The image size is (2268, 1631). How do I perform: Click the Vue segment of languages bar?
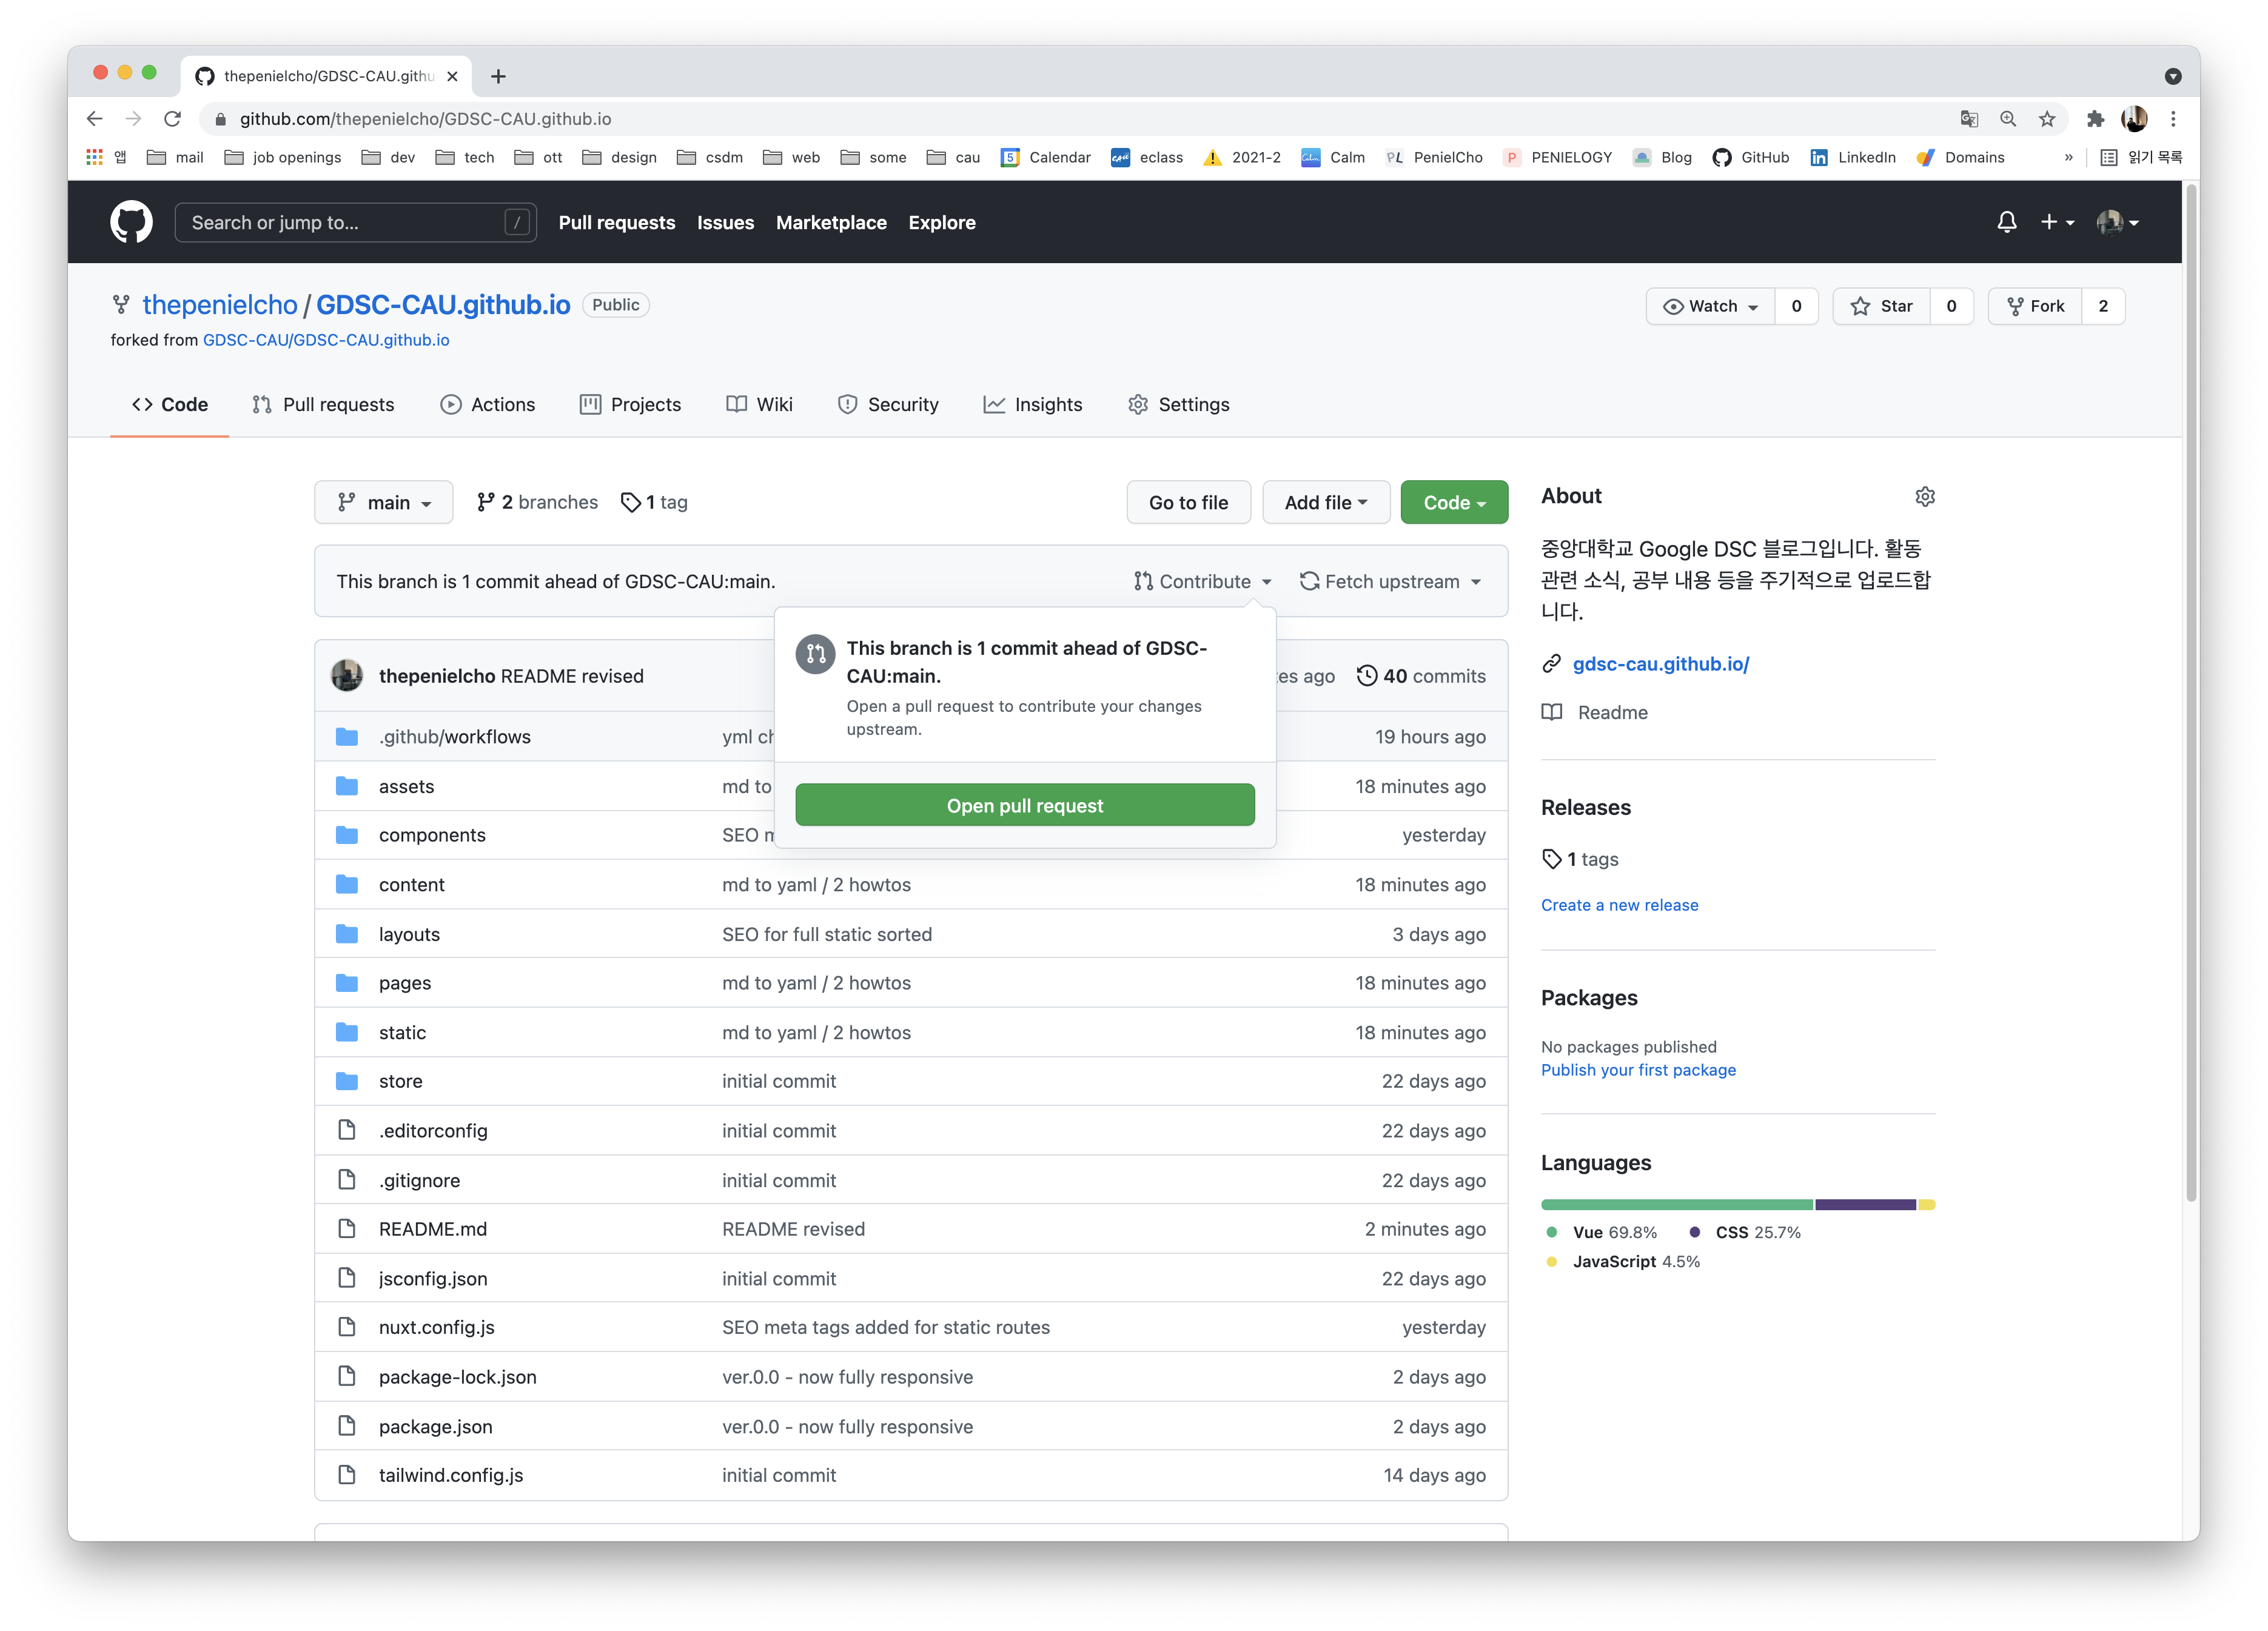(x=1677, y=1205)
